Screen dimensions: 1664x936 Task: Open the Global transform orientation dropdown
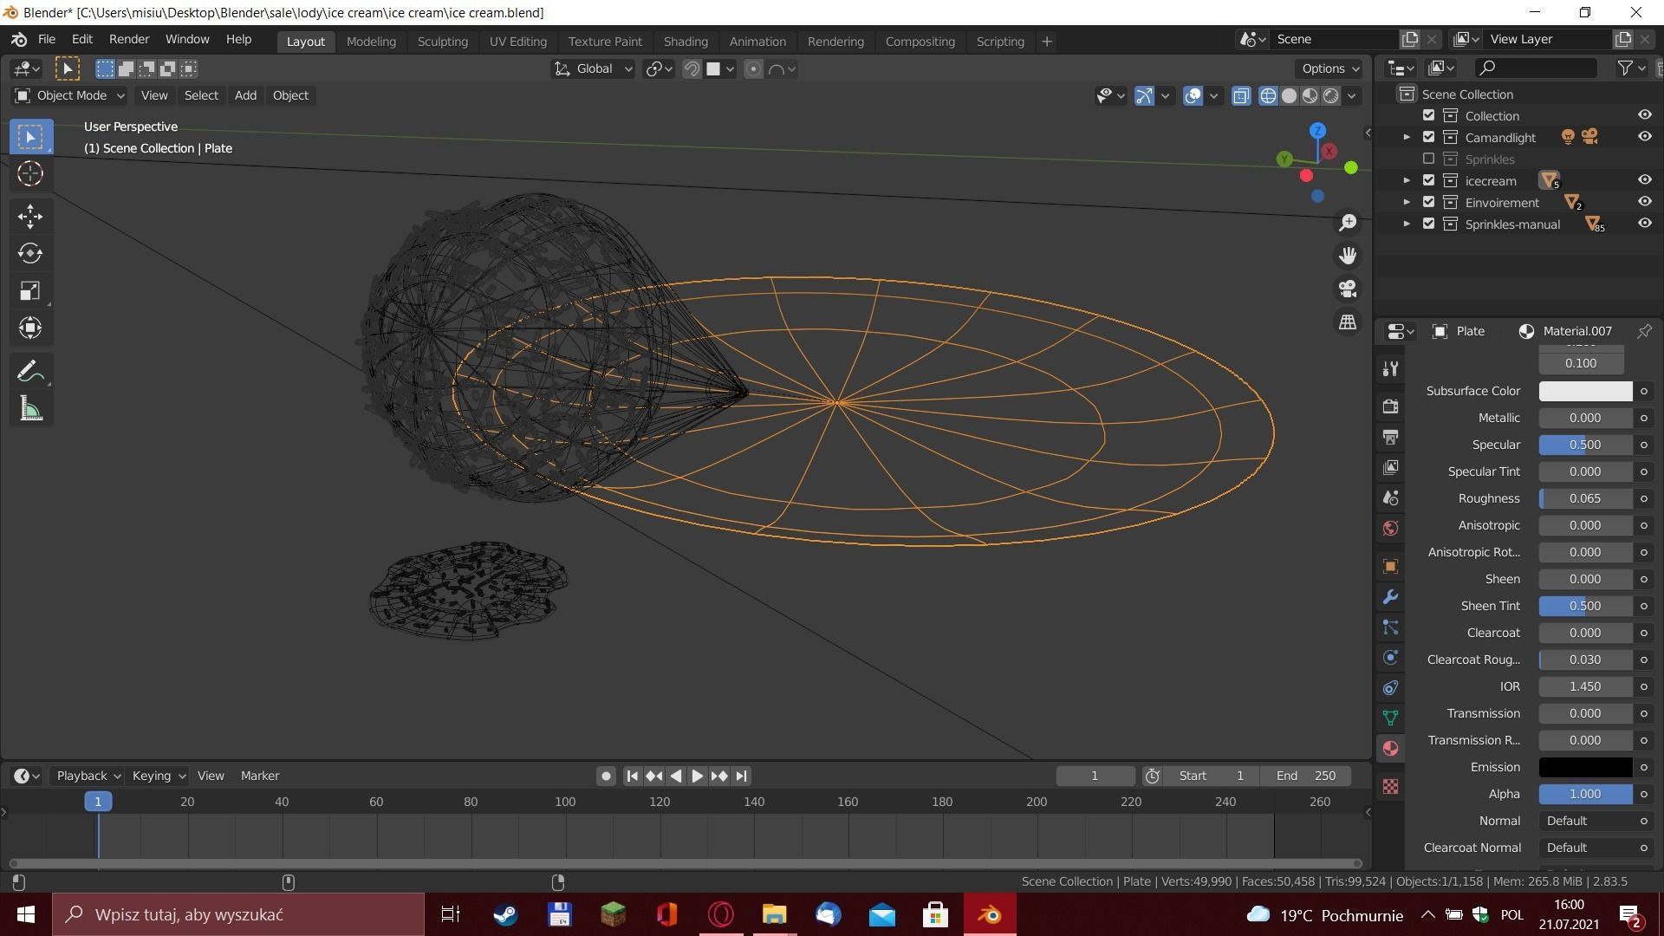coord(594,69)
